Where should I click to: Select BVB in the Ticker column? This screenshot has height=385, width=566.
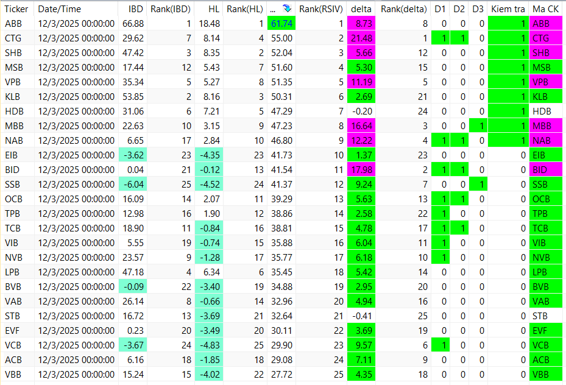point(13,286)
